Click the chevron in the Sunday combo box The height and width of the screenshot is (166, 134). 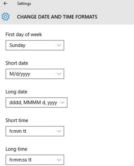(x=59, y=45)
